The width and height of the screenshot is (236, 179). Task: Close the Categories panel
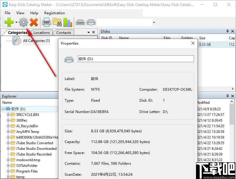(93, 32)
